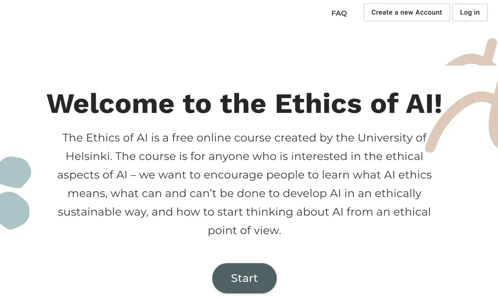The height and width of the screenshot is (298, 498).
Task: Click the phrase "aspects of AI"
Action: pyautogui.click(x=91, y=175)
